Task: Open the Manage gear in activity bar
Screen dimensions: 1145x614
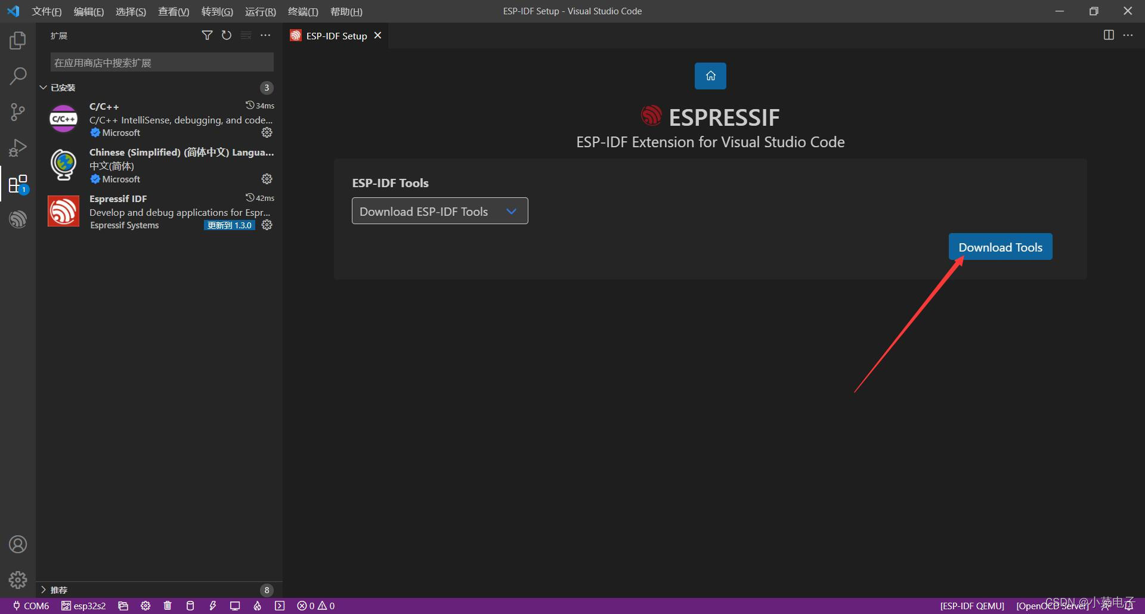Action: coord(18,580)
